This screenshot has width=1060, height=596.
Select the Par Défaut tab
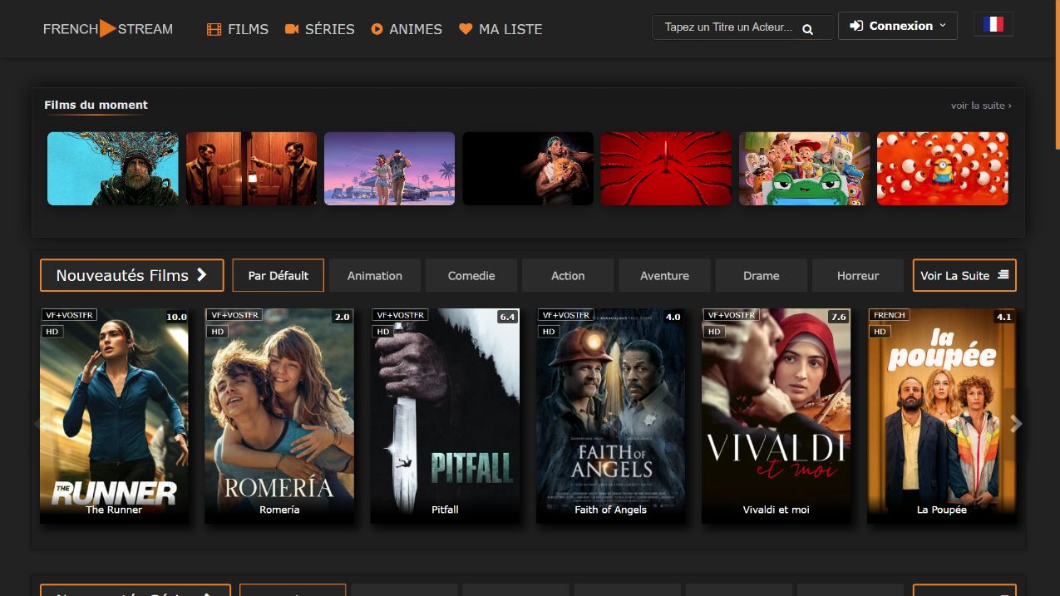point(279,275)
